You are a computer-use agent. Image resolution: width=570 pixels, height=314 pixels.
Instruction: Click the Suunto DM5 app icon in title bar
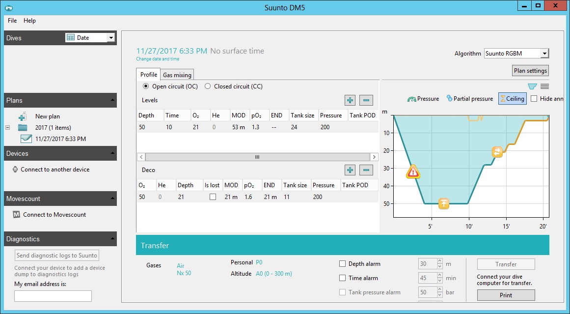coord(8,7)
